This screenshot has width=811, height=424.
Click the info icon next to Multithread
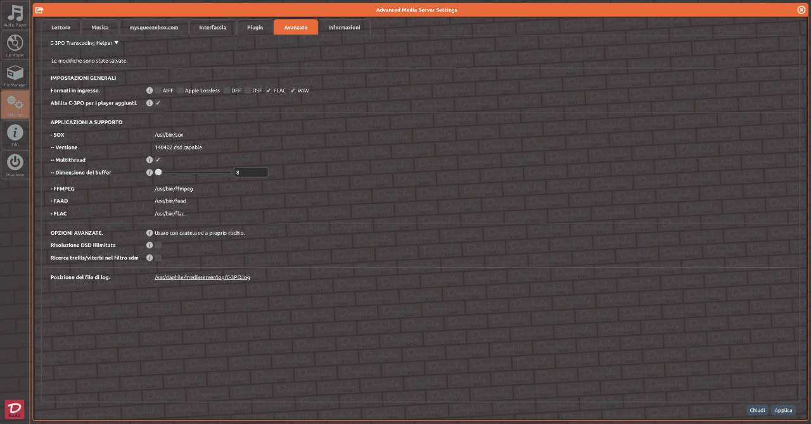150,160
